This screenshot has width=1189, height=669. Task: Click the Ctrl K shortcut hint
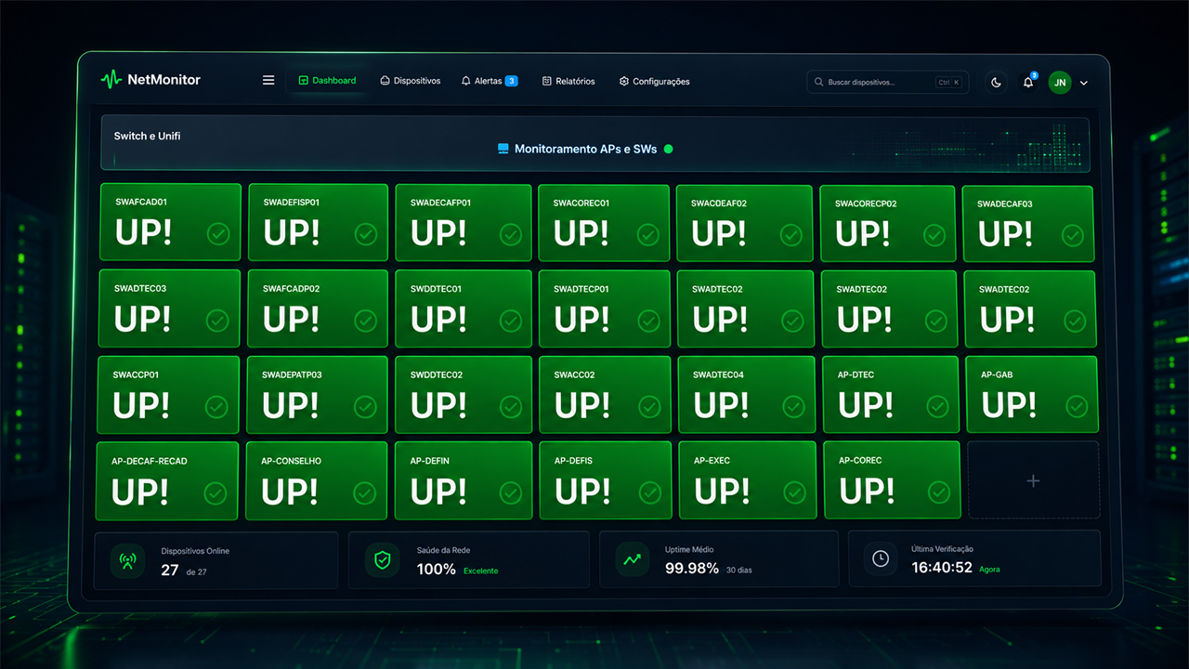[949, 82]
